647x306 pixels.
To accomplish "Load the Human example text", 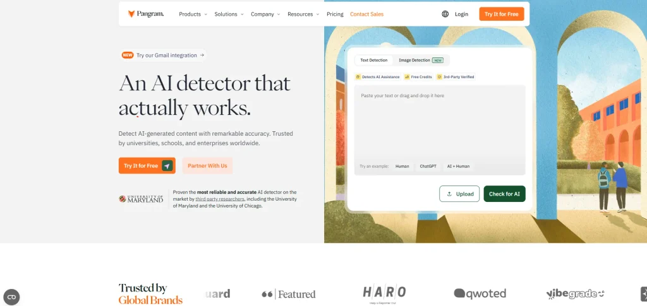I will point(402,167).
